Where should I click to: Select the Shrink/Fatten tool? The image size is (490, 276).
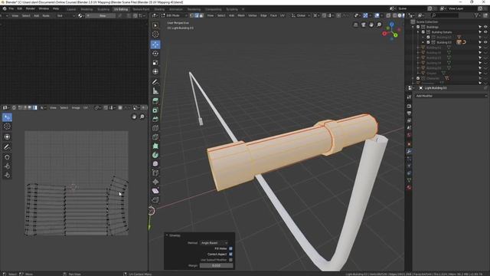[155, 182]
